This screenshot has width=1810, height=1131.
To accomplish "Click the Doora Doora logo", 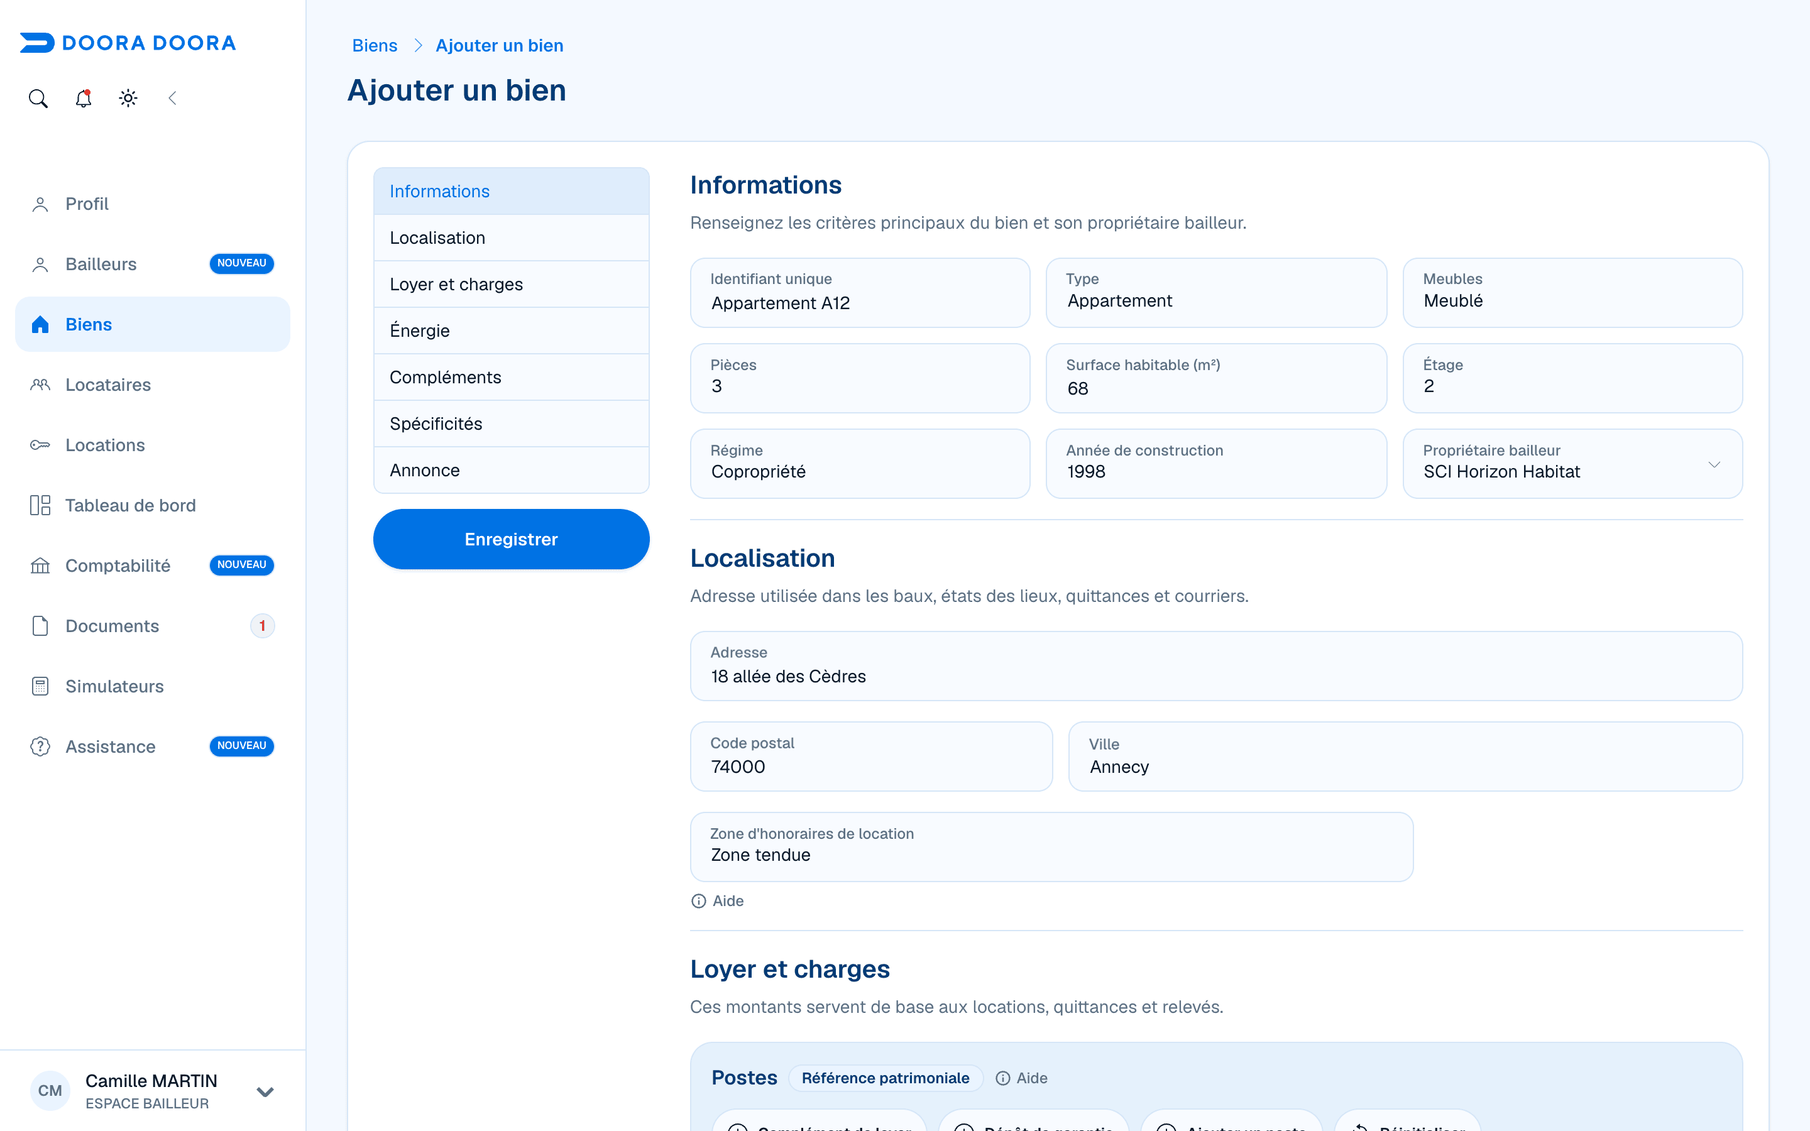I will click(x=128, y=43).
